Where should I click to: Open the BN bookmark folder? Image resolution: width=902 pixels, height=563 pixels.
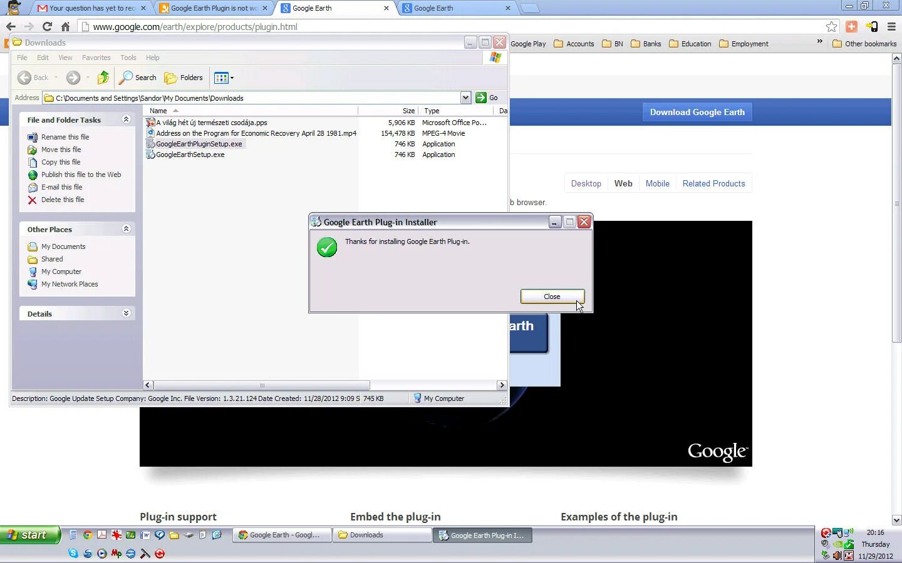coord(613,44)
